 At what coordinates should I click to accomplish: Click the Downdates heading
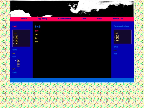pos(121,26)
